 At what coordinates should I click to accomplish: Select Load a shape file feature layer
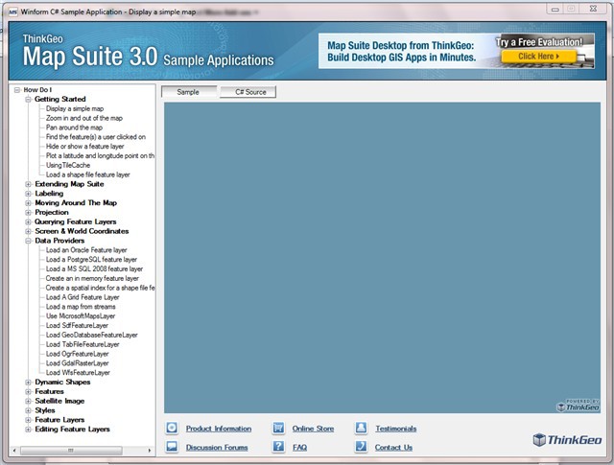pyautogui.click(x=87, y=174)
